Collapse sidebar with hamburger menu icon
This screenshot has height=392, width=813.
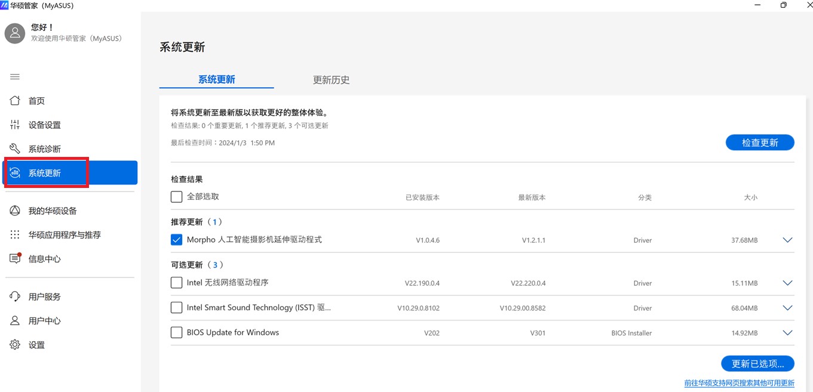15,76
